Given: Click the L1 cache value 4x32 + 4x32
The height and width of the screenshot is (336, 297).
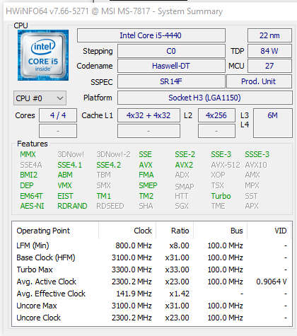Looking at the screenshot, I should [x=148, y=115].
